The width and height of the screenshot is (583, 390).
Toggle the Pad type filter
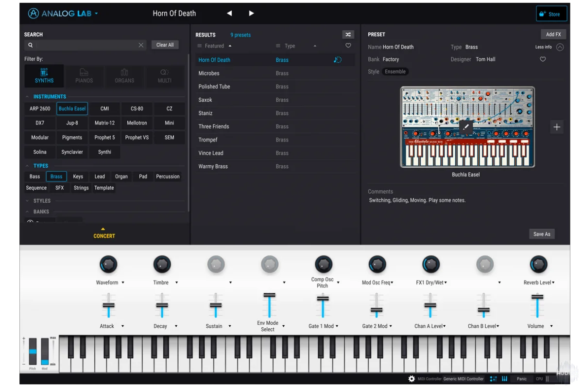point(143,177)
